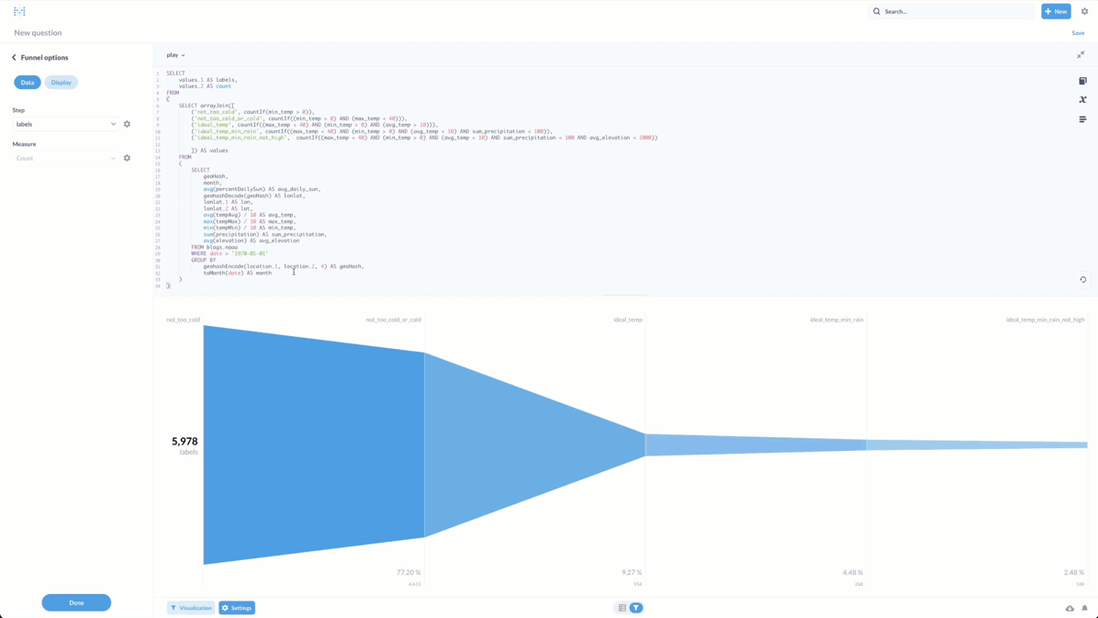Select the Display tab in Funnel options

click(x=62, y=83)
